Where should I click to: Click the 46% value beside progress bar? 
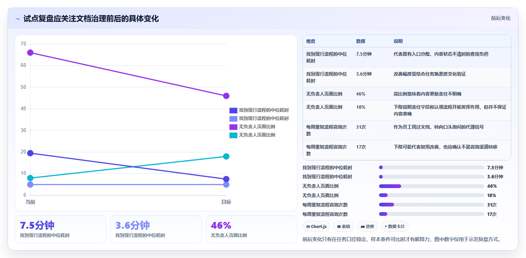(492, 186)
